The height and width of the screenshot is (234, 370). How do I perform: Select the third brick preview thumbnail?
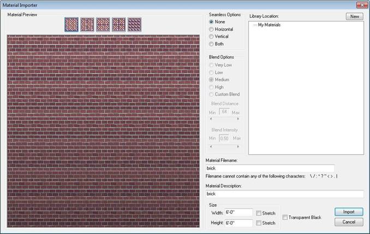click(x=103, y=25)
